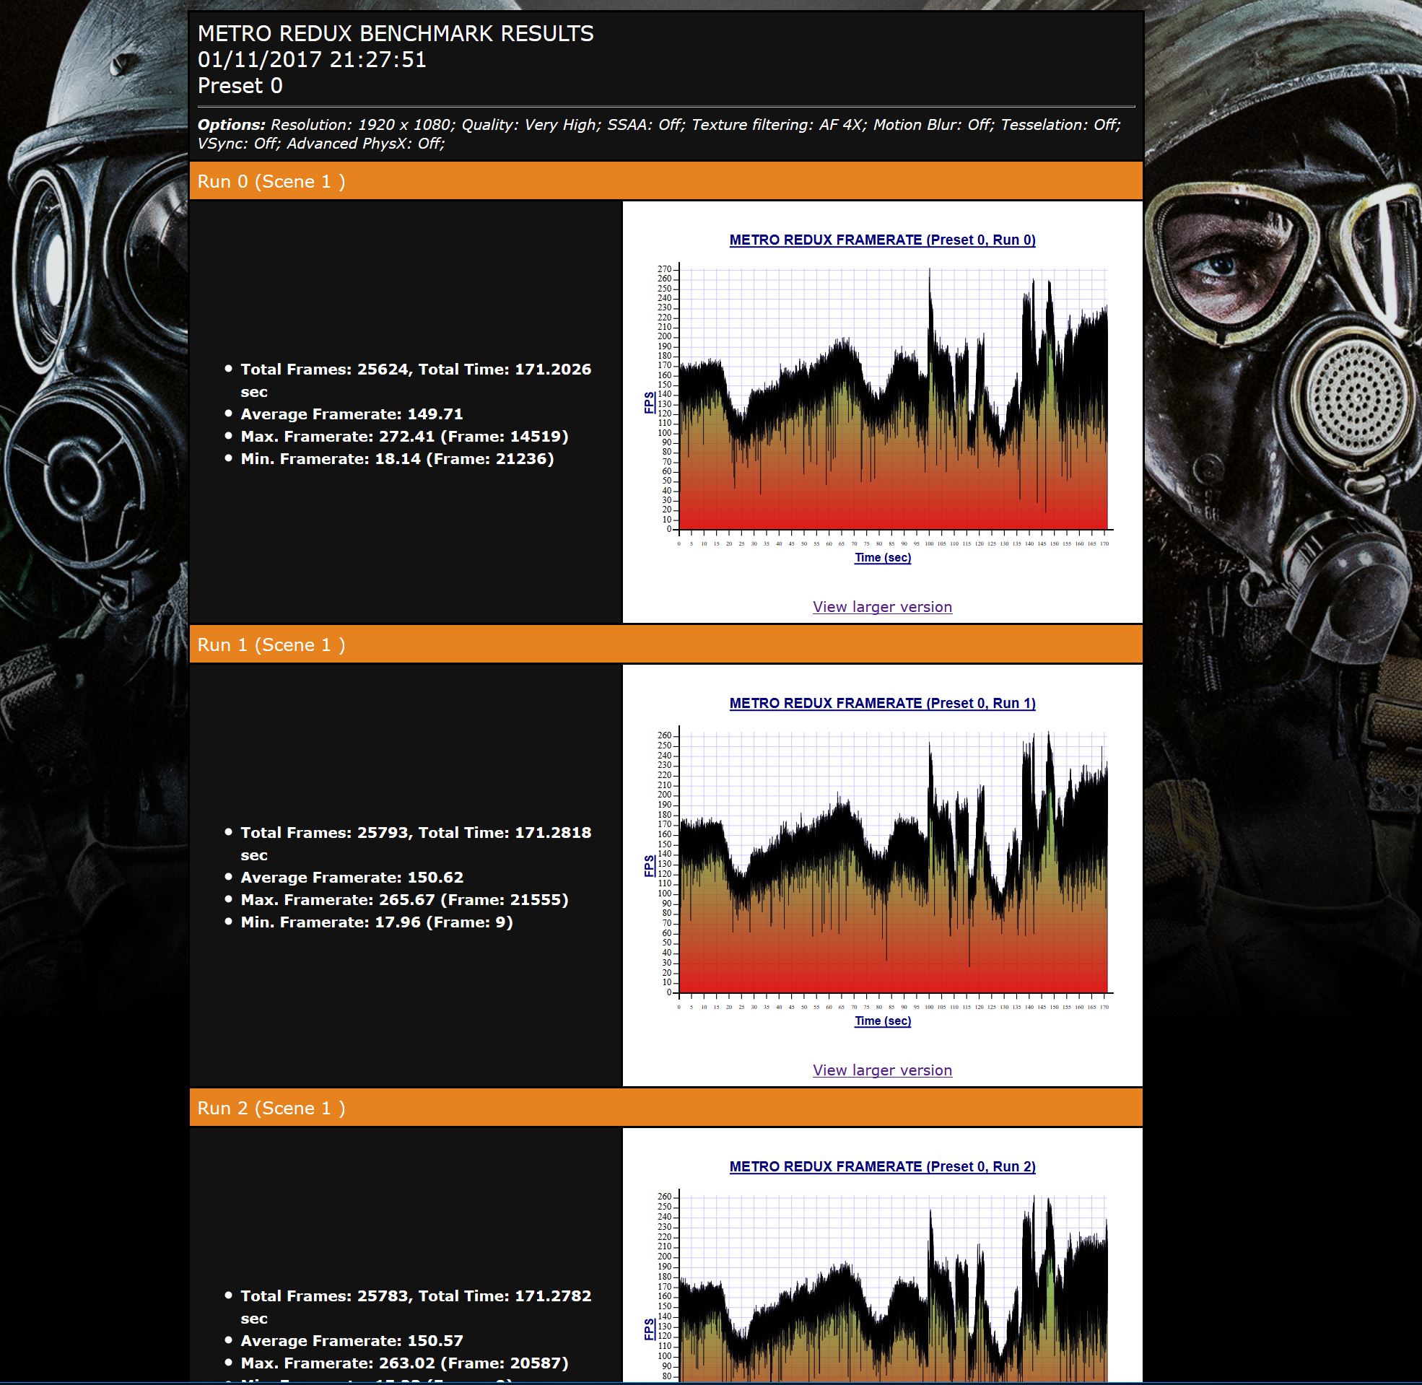
Task: Click Run 1 Average Framerate 150.62 text
Action: [x=352, y=878]
